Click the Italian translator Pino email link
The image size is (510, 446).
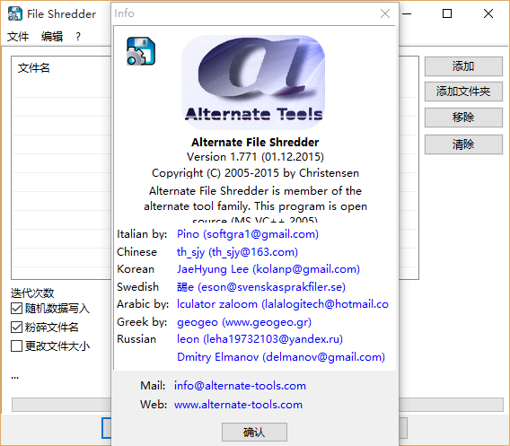click(x=248, y=234)
